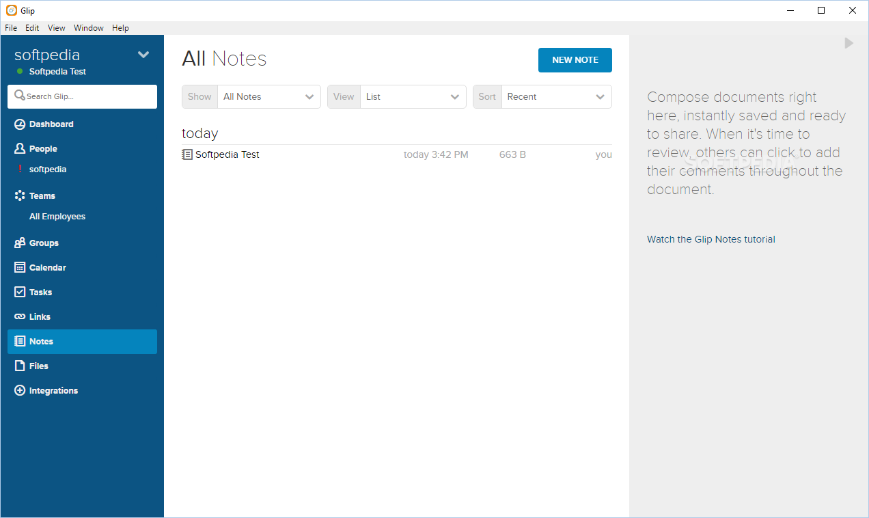Click the 663 B size value
The width and height of the screenshot is (869, 518).
point(512,154)
